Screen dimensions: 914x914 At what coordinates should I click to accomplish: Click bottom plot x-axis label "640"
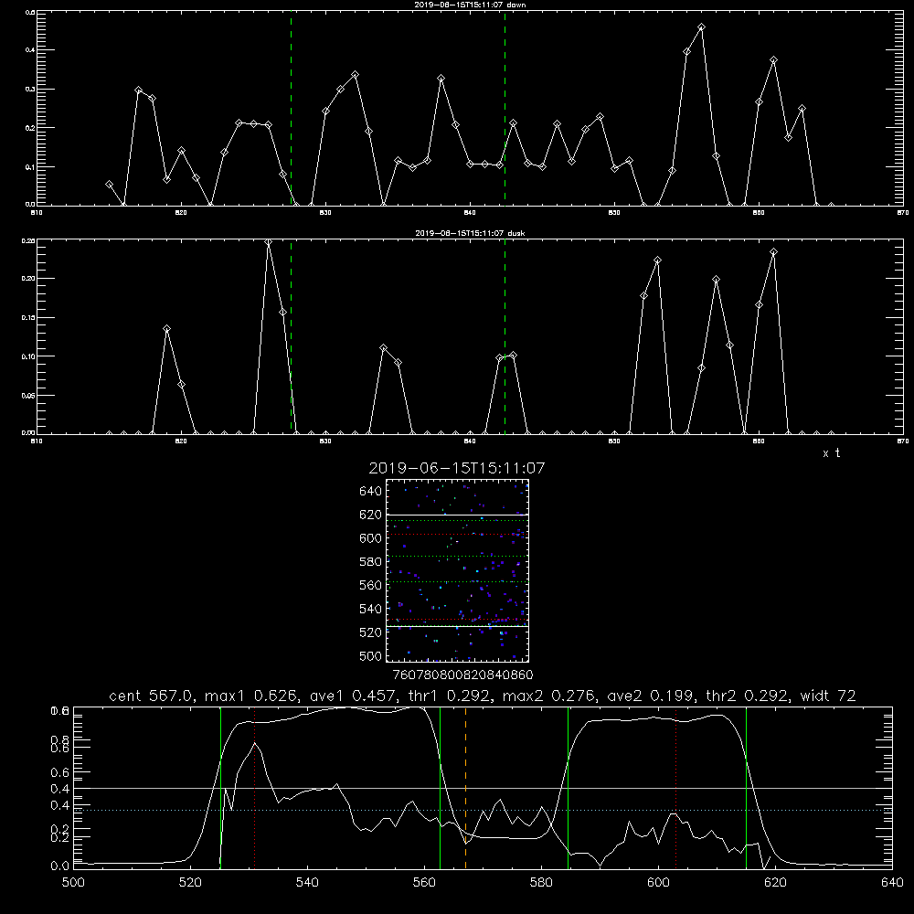click(892, 883)
